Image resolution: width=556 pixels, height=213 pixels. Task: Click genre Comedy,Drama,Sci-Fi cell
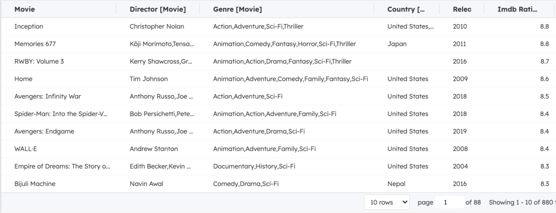pyautogui.click(x=246, y=184)
